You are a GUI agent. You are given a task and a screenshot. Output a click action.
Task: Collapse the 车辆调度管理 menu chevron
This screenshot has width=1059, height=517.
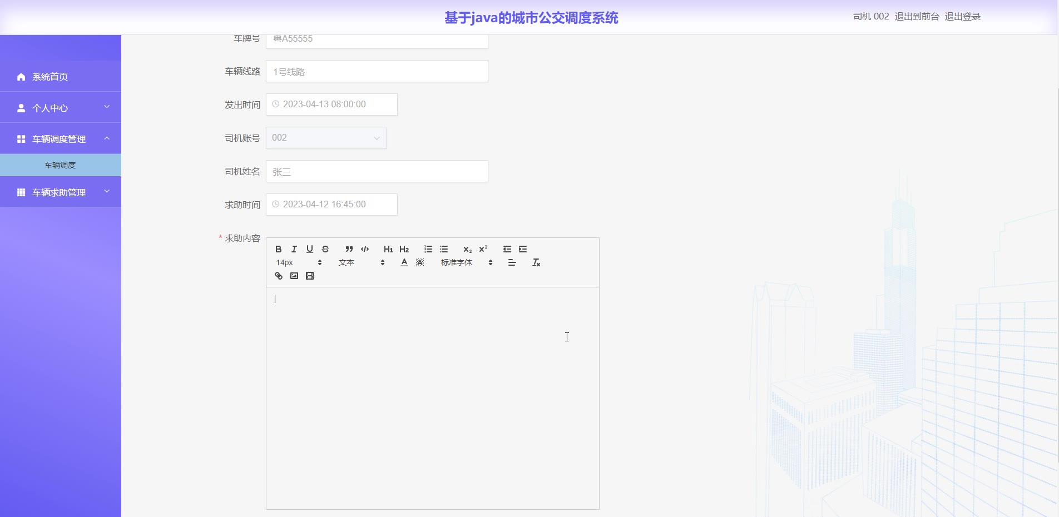[x=107, y=138]
